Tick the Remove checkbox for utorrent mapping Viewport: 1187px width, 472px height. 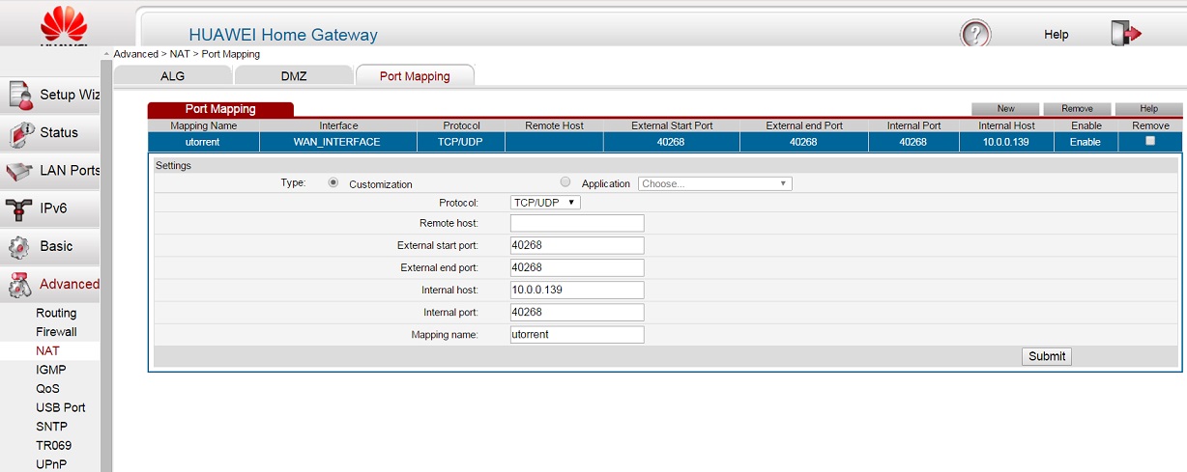1149,141
